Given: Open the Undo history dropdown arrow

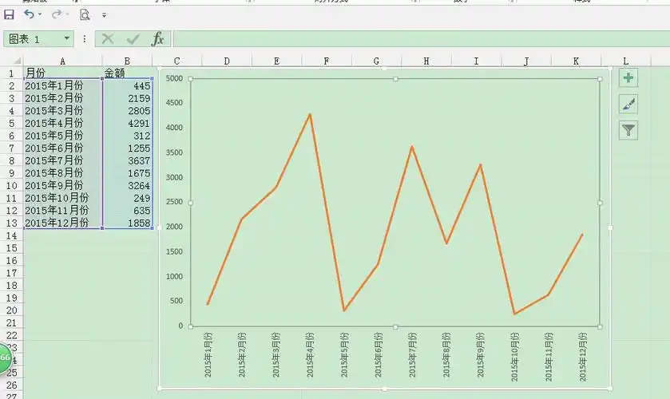Looking at the screenshot, I should click(41, 14).
